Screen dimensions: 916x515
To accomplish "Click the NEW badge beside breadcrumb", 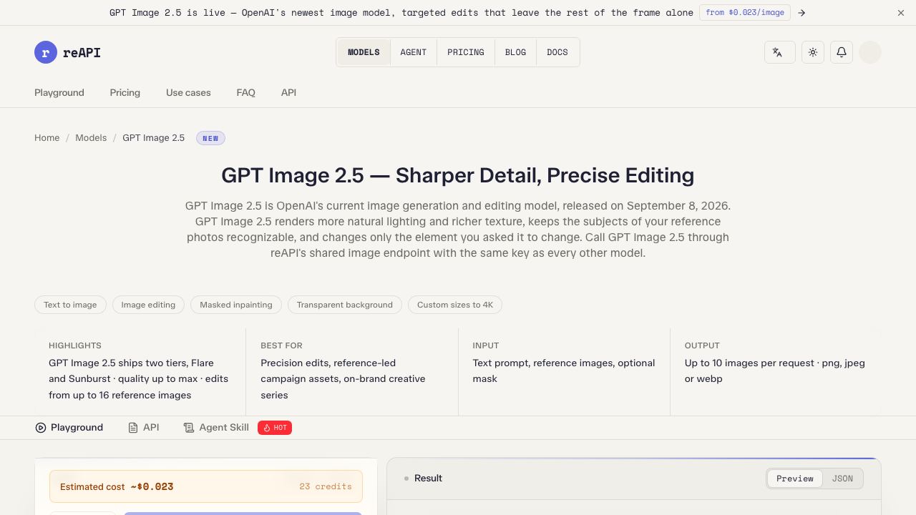I will tap(210, 138).
